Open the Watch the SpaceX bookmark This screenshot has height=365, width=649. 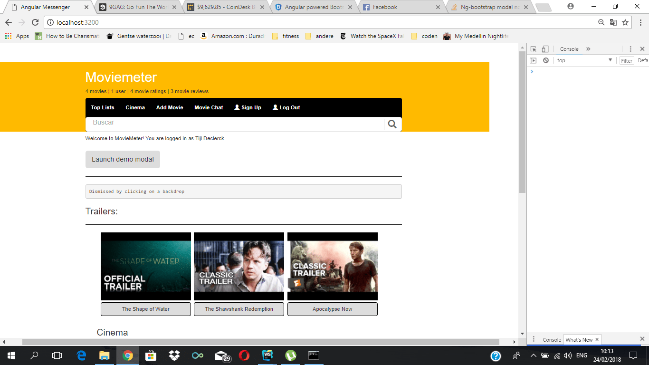coord(372,36)
